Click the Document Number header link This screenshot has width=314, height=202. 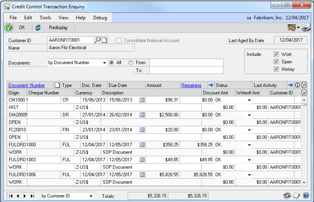point(27,85)
